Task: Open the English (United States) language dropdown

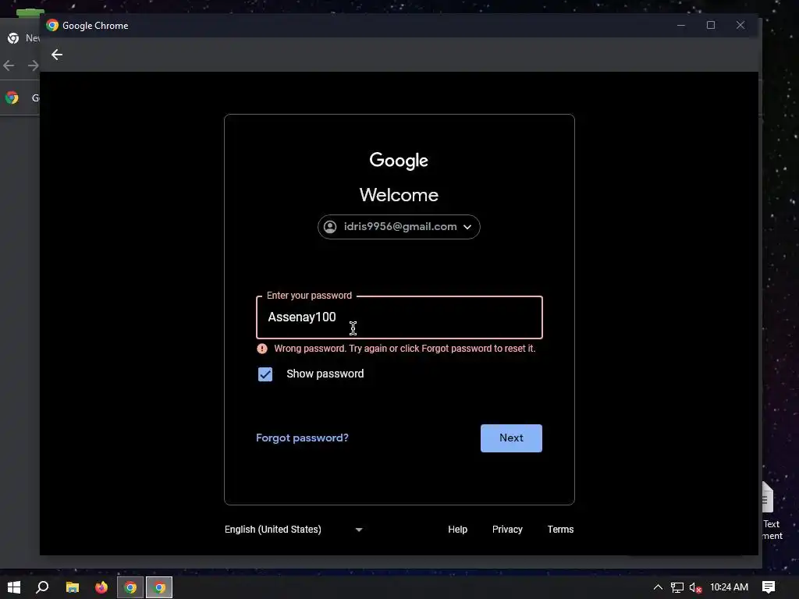Action: click(x=294, y=530)
